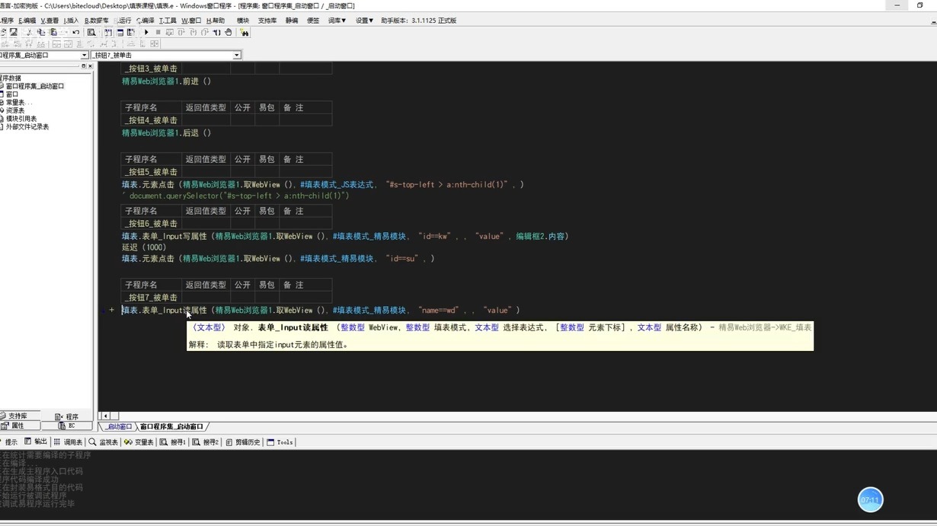Image resolution: width=937 pixels, height=526 pixels.
Task: Click the step-over debug toolbar icon
Action: (181, 32)
